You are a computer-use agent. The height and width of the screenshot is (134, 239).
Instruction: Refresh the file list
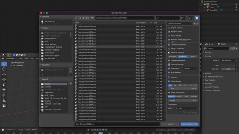(87, 18)
